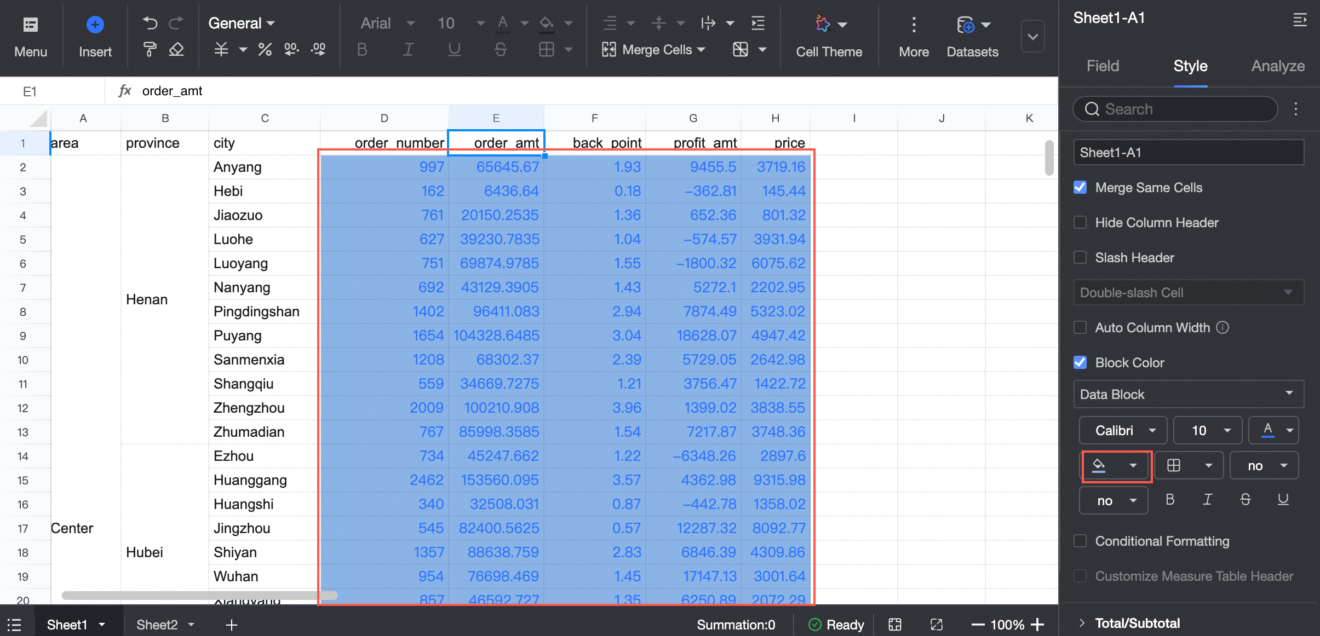Click the toolbar borders icon
The image size is (1320, 636).
click(x=547, y=50)
